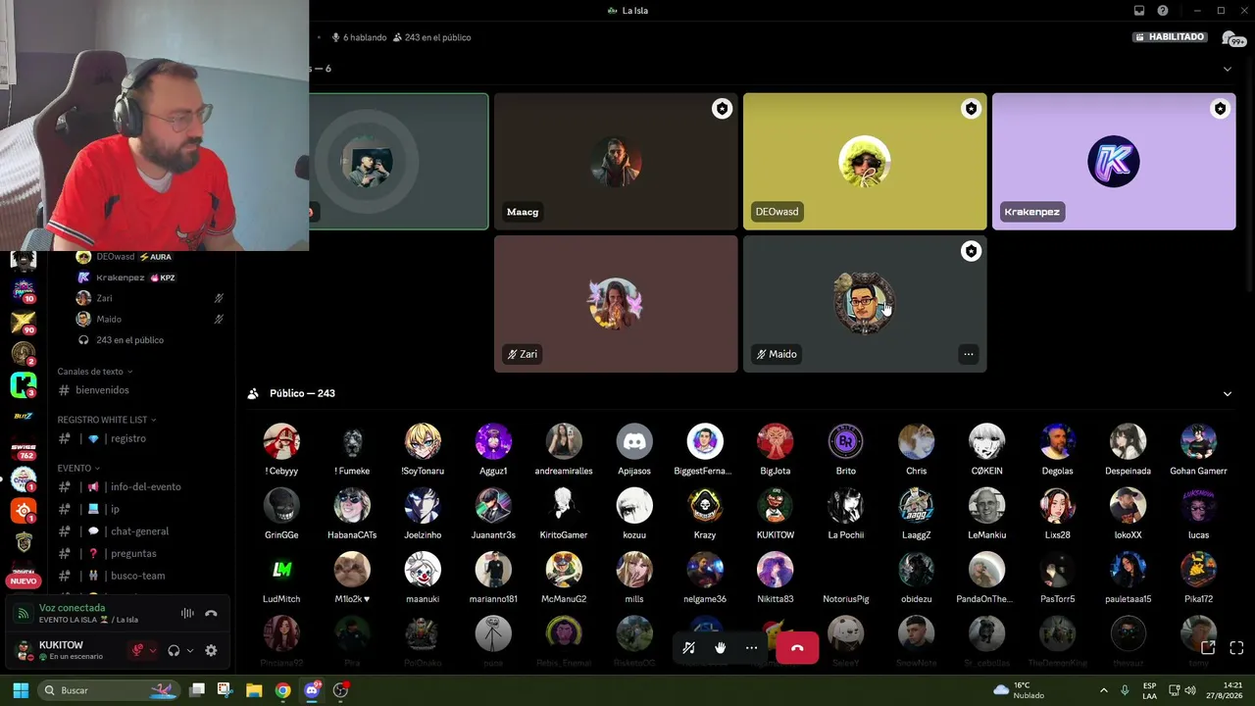
Task: Select the Maacg speaker tile
Action: pyautogui.click(x=616, y=162)
